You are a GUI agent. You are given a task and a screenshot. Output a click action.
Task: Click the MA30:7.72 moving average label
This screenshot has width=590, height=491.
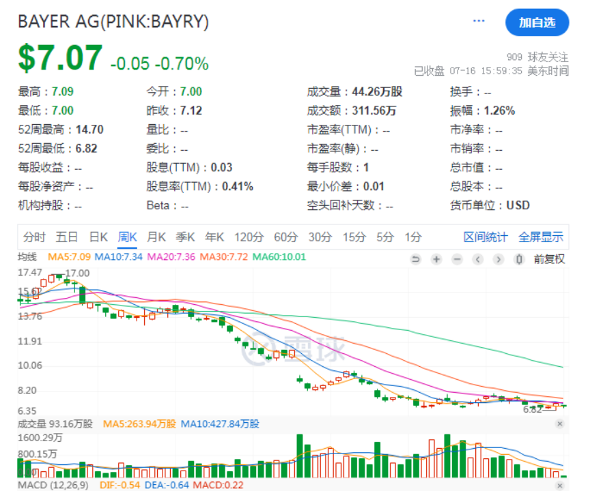click(x=224, y=257)
